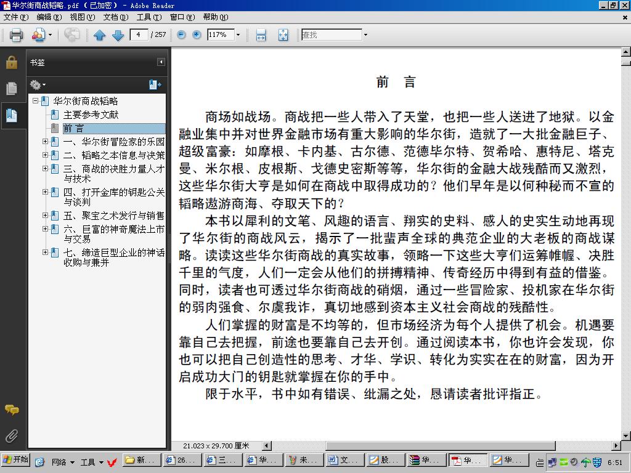631x473 pixels.
Task: Click the expand current bookmark icon
Action: 155,85
